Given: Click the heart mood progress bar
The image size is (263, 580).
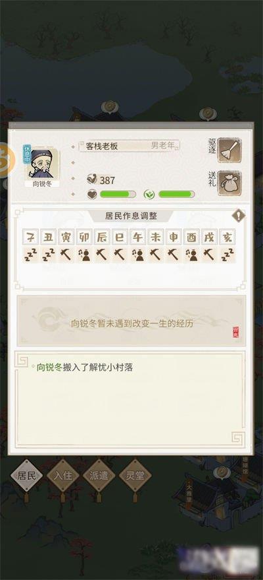Looking at the screenshot, I should pyautogui.click(x=118, y=194).
